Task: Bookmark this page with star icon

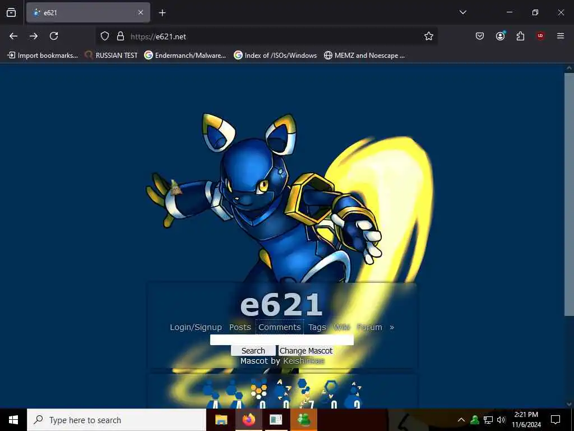Action: pos(429,36)
